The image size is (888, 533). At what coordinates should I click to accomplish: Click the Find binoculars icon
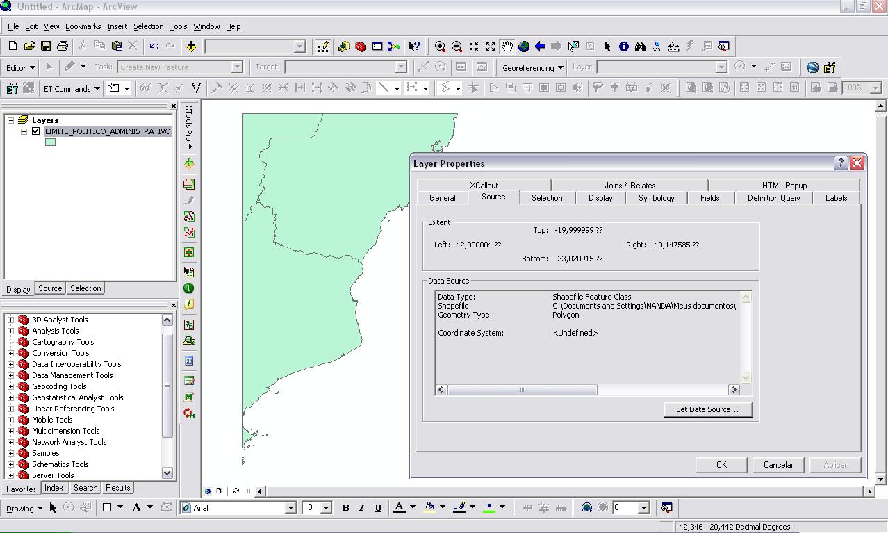coord(640,47)
